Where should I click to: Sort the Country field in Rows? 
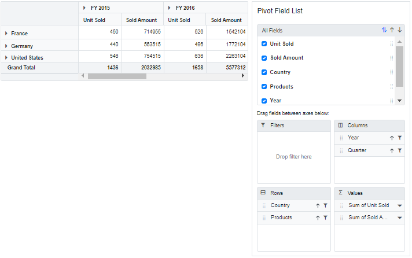pos(318,206)
